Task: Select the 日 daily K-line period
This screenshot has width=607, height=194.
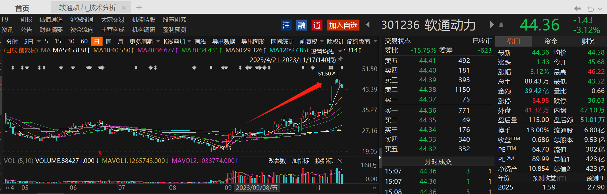Action: click(x=96, y=41)
